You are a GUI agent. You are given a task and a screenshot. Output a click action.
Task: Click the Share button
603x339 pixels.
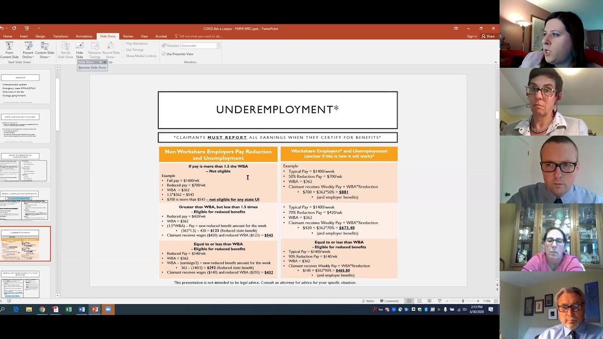(x=488, y=36)
